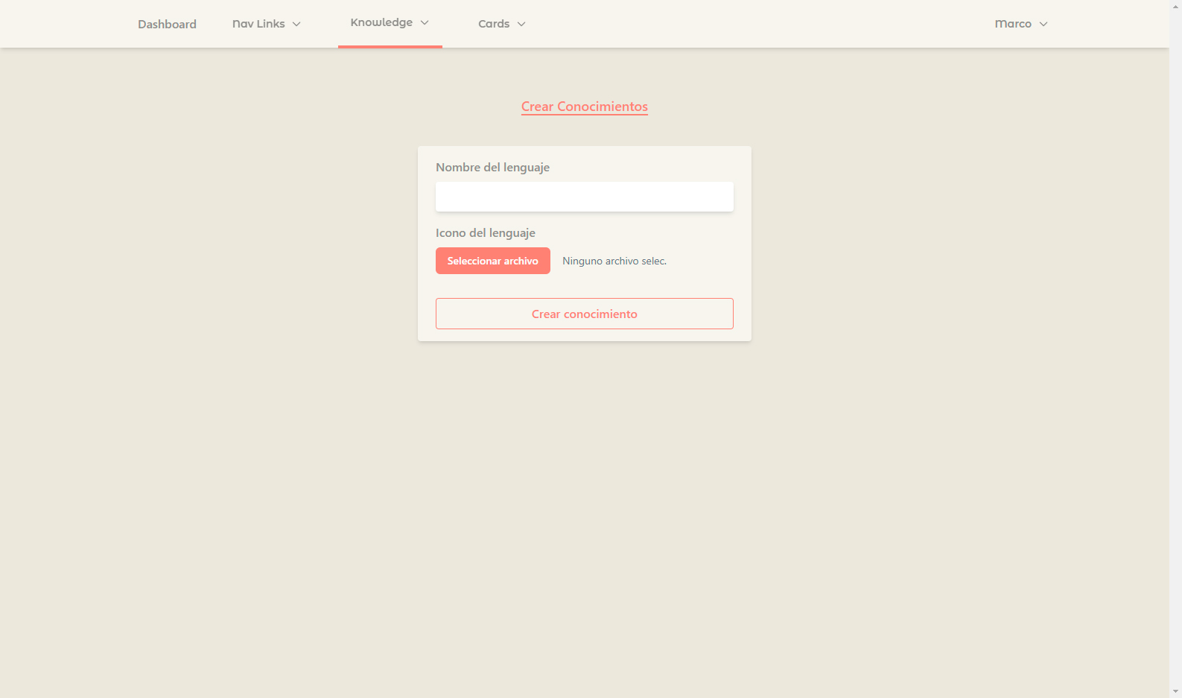The image size is (1182, 698).
Task: Open the Dashboard page link
Action: [167, 24]
